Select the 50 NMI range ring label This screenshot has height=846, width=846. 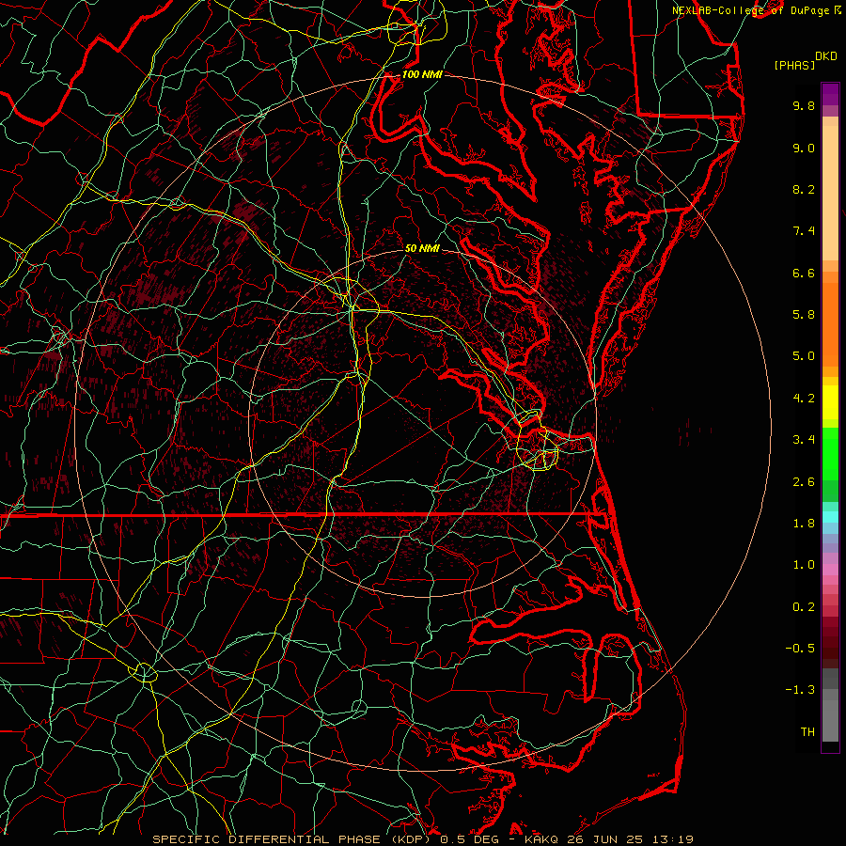click(422, 248)
